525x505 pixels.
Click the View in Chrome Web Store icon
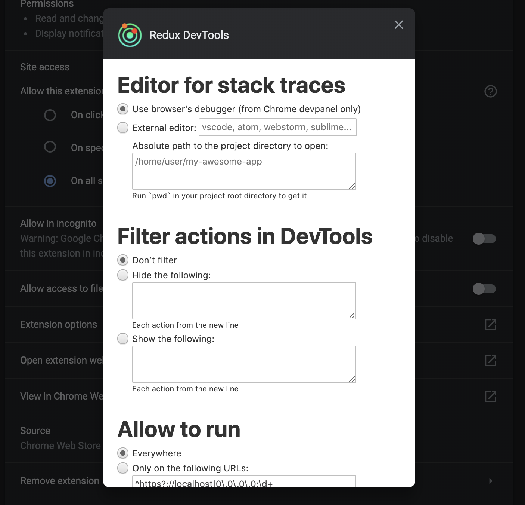490,396
